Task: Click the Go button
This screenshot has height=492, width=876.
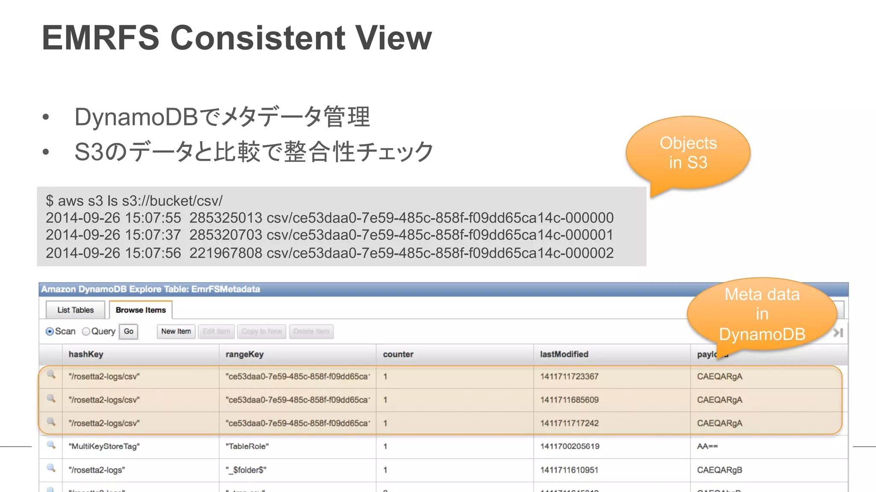Action: point(128,331)
